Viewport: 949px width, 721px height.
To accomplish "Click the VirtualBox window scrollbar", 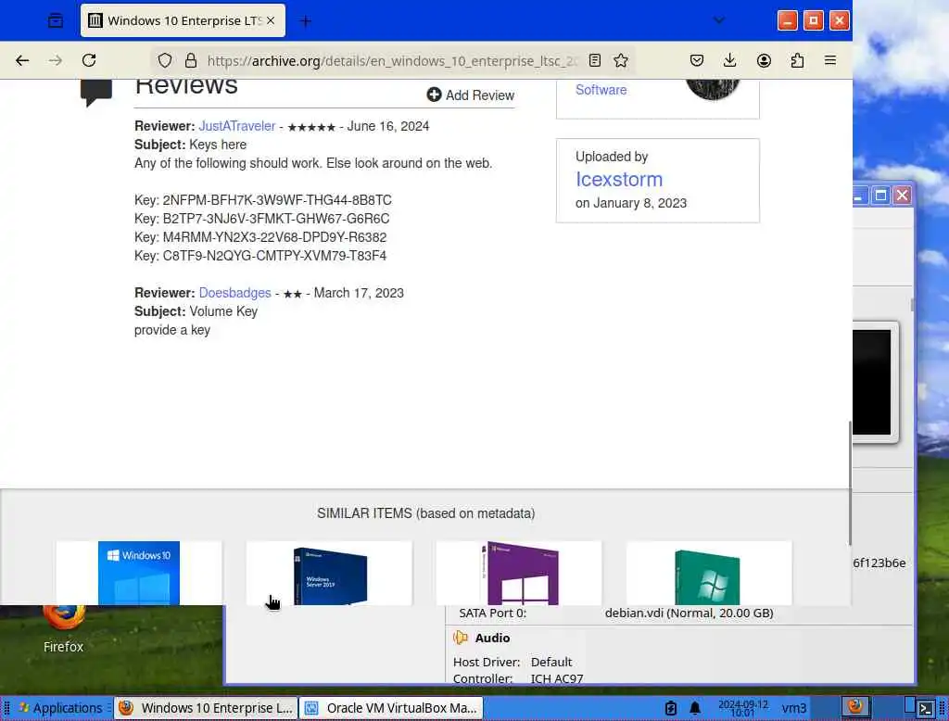I will (912, 305).
